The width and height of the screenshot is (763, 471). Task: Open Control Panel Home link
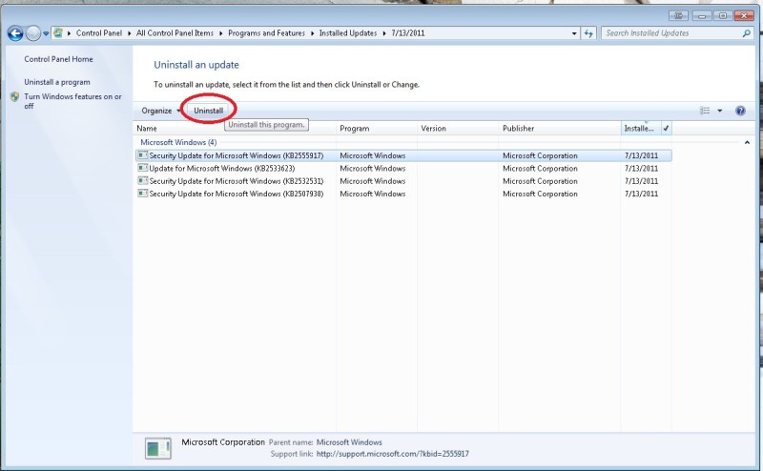[58, 59]
